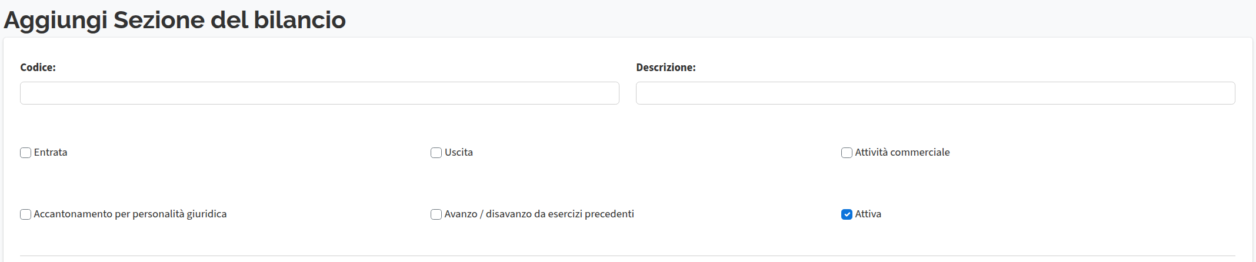Focus the Descrizione text box
Screen dimensions: 1256x262
pyautogui.click(x=935, y=93)
